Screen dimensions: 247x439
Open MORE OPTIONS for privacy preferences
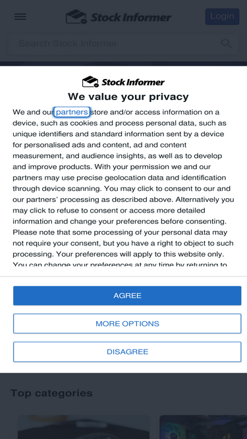tap(127, 324)
